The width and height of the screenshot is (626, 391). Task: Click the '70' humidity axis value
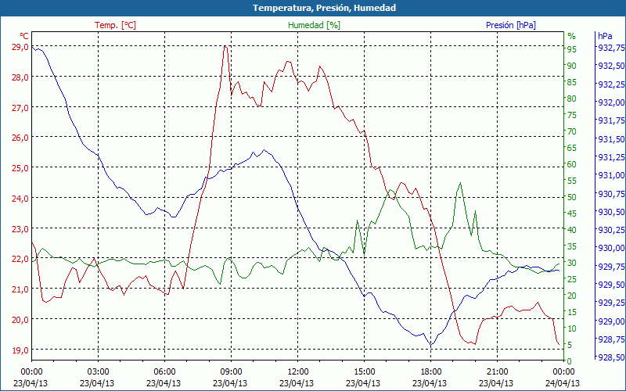click(572, 131)
